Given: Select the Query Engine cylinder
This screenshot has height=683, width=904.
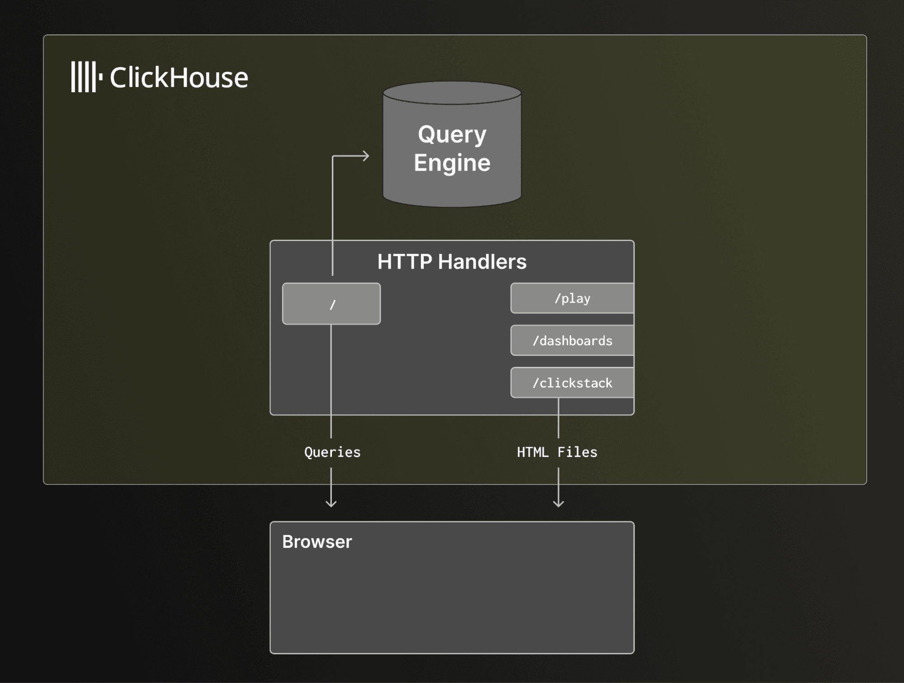Looking at the screenshot, I should [452, 149].
